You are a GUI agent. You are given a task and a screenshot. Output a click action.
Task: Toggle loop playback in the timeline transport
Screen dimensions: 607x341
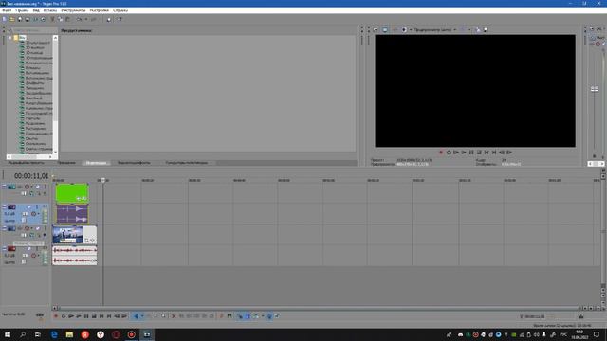pyautogui.click(x=64, y=316)
